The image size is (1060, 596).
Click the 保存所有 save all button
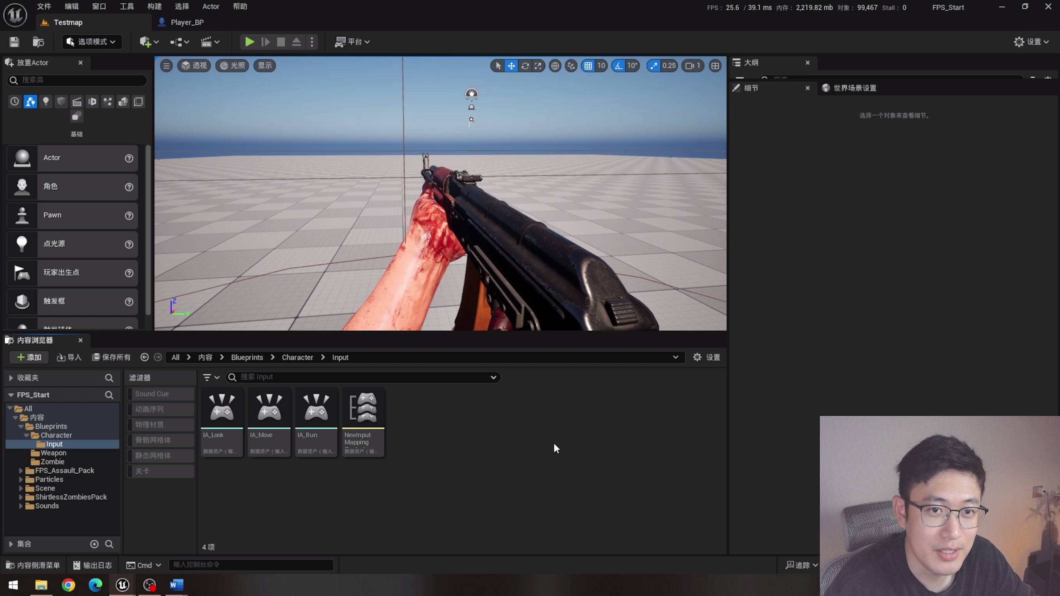click(x=111, y=357)
